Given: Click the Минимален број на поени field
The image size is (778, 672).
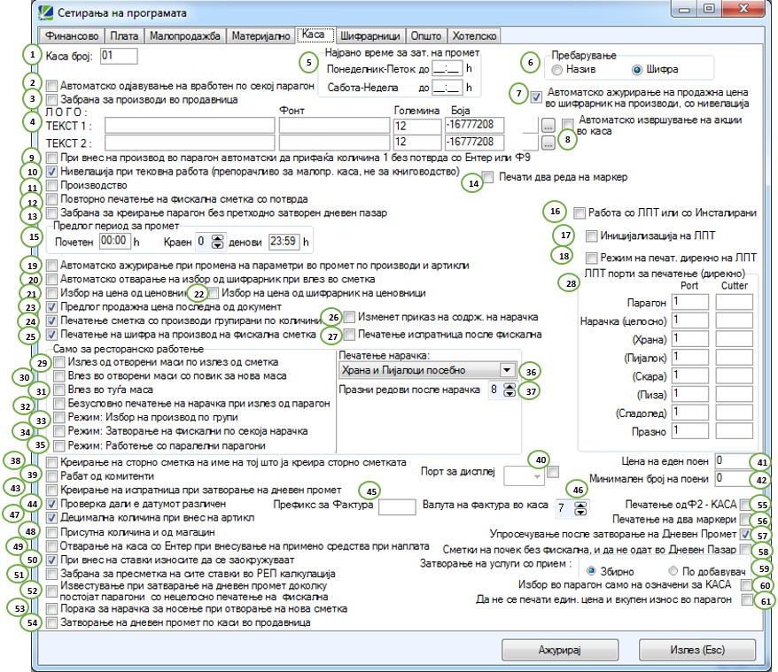Looking at the screenshot, I should point(734,479).
